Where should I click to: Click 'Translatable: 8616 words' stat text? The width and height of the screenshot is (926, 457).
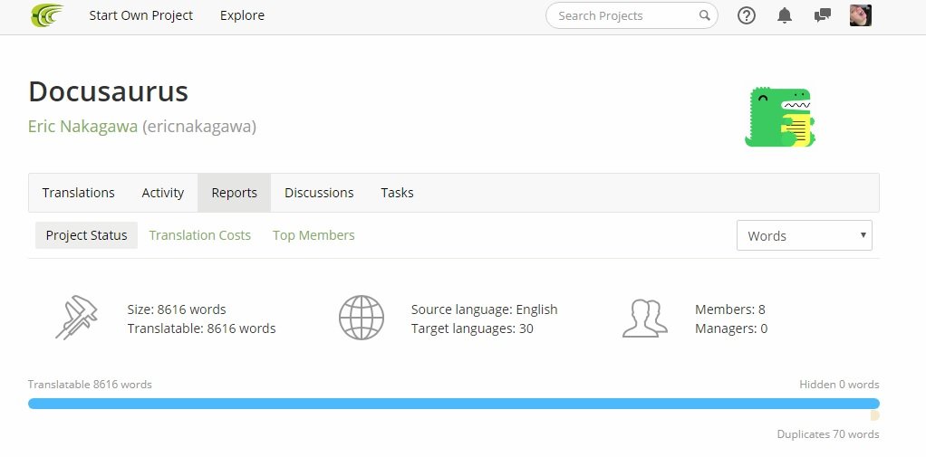pyautogui.click(x=201, y=328)
